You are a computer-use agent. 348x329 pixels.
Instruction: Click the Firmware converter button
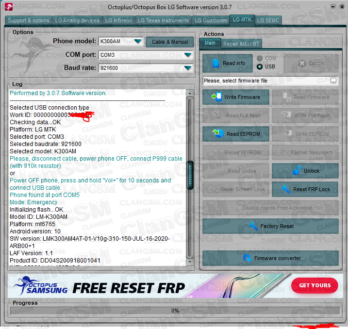[x=270, y=258]
